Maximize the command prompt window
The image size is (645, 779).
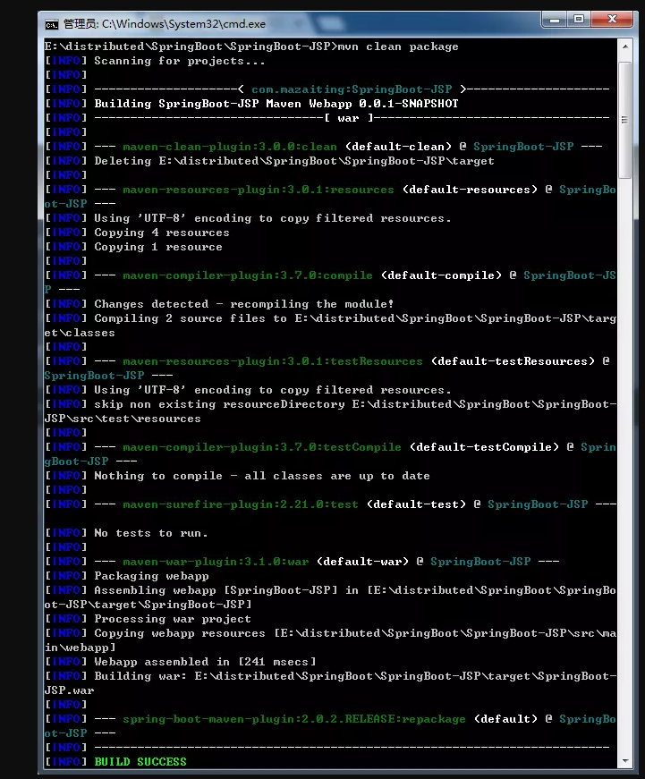[x=578, y=20]
